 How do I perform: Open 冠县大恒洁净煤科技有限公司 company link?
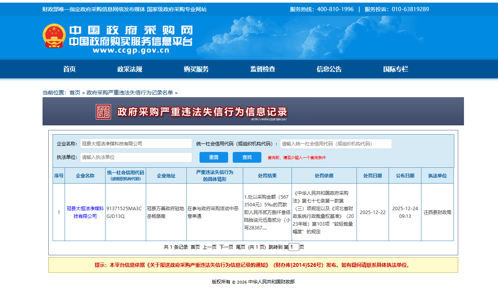coord(85,212)
